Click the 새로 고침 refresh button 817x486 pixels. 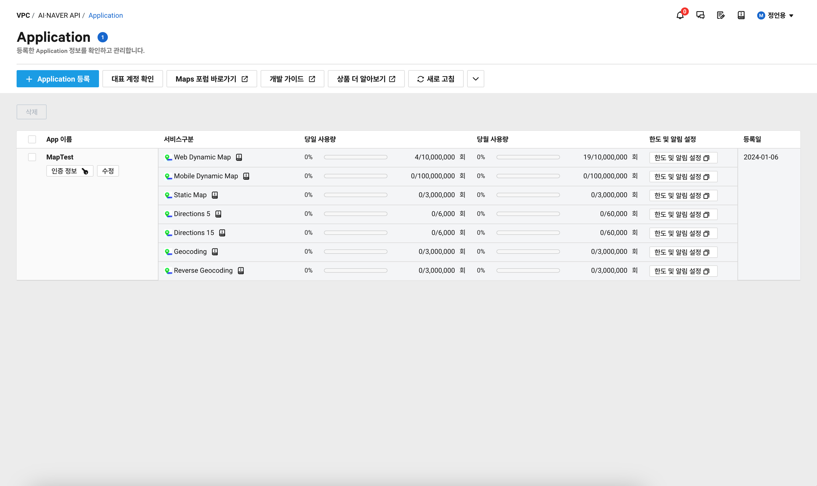[436, 79]
